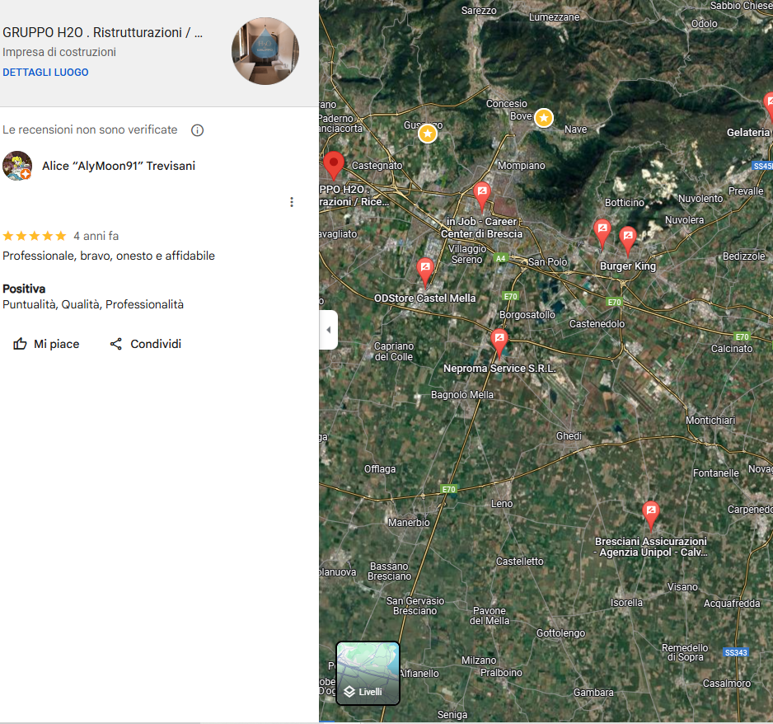This screenshot has height=724, width=773.
Task: Click the Bagnolo Mella town label
Action: pos(462,395)
